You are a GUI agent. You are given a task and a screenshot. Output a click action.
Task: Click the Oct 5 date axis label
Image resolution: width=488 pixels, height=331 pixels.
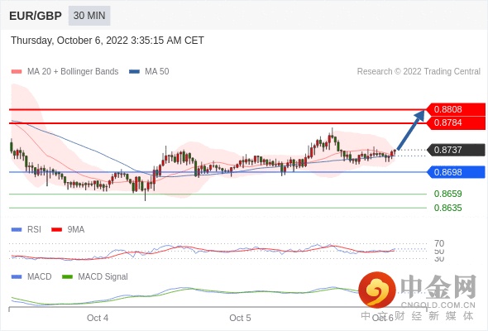pos(240,318)
